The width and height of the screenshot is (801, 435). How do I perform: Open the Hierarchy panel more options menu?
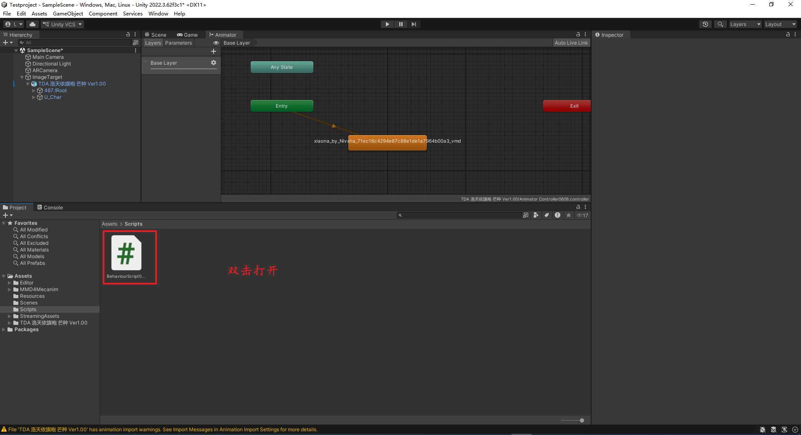[135, 35]
